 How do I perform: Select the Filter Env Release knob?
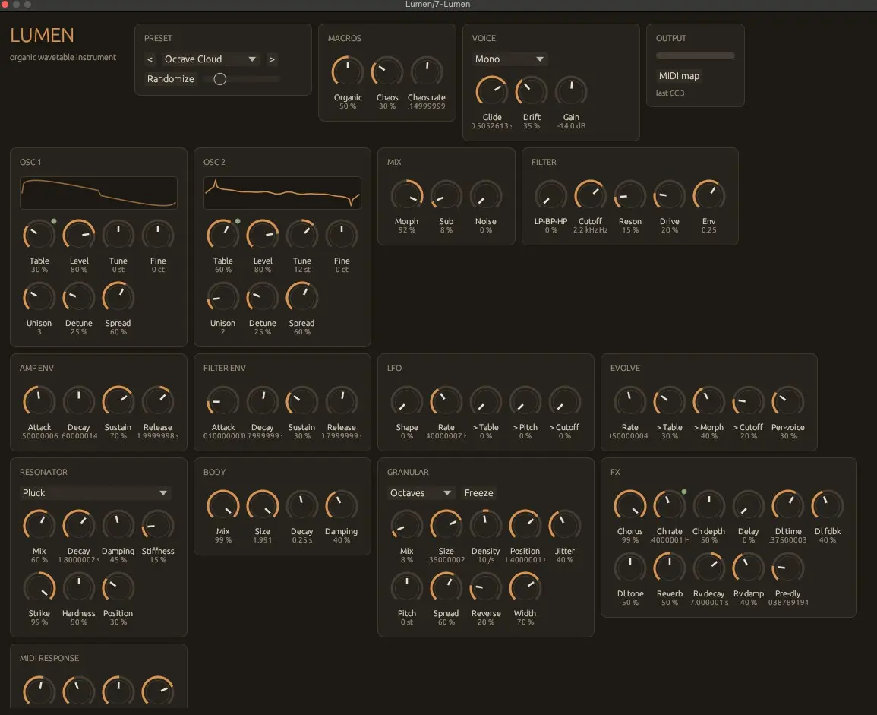click(x=342, y=401)
